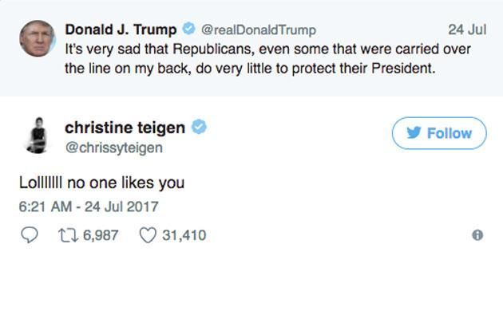
Task: Click the "Lolllllll no one likes you" text
Action: click(x=101, y=183)
